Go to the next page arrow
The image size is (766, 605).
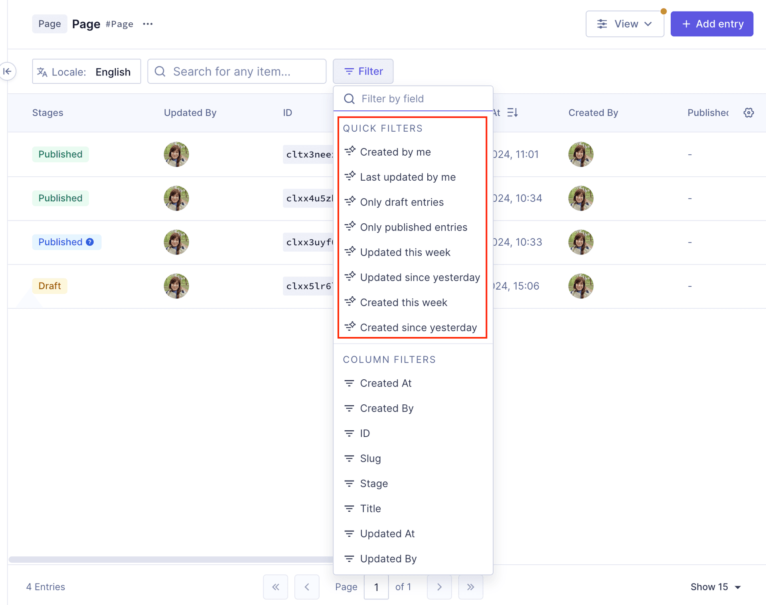pyautogui.click(x=439, y=587)
